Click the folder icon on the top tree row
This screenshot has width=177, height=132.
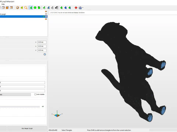tap(46, 11)
